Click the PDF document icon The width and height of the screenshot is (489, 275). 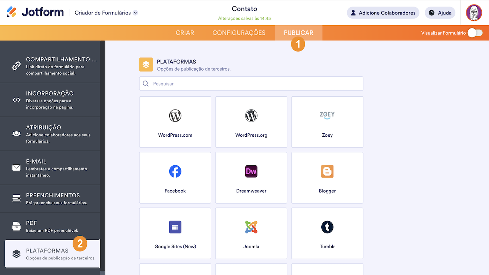[x=16, y=226]
